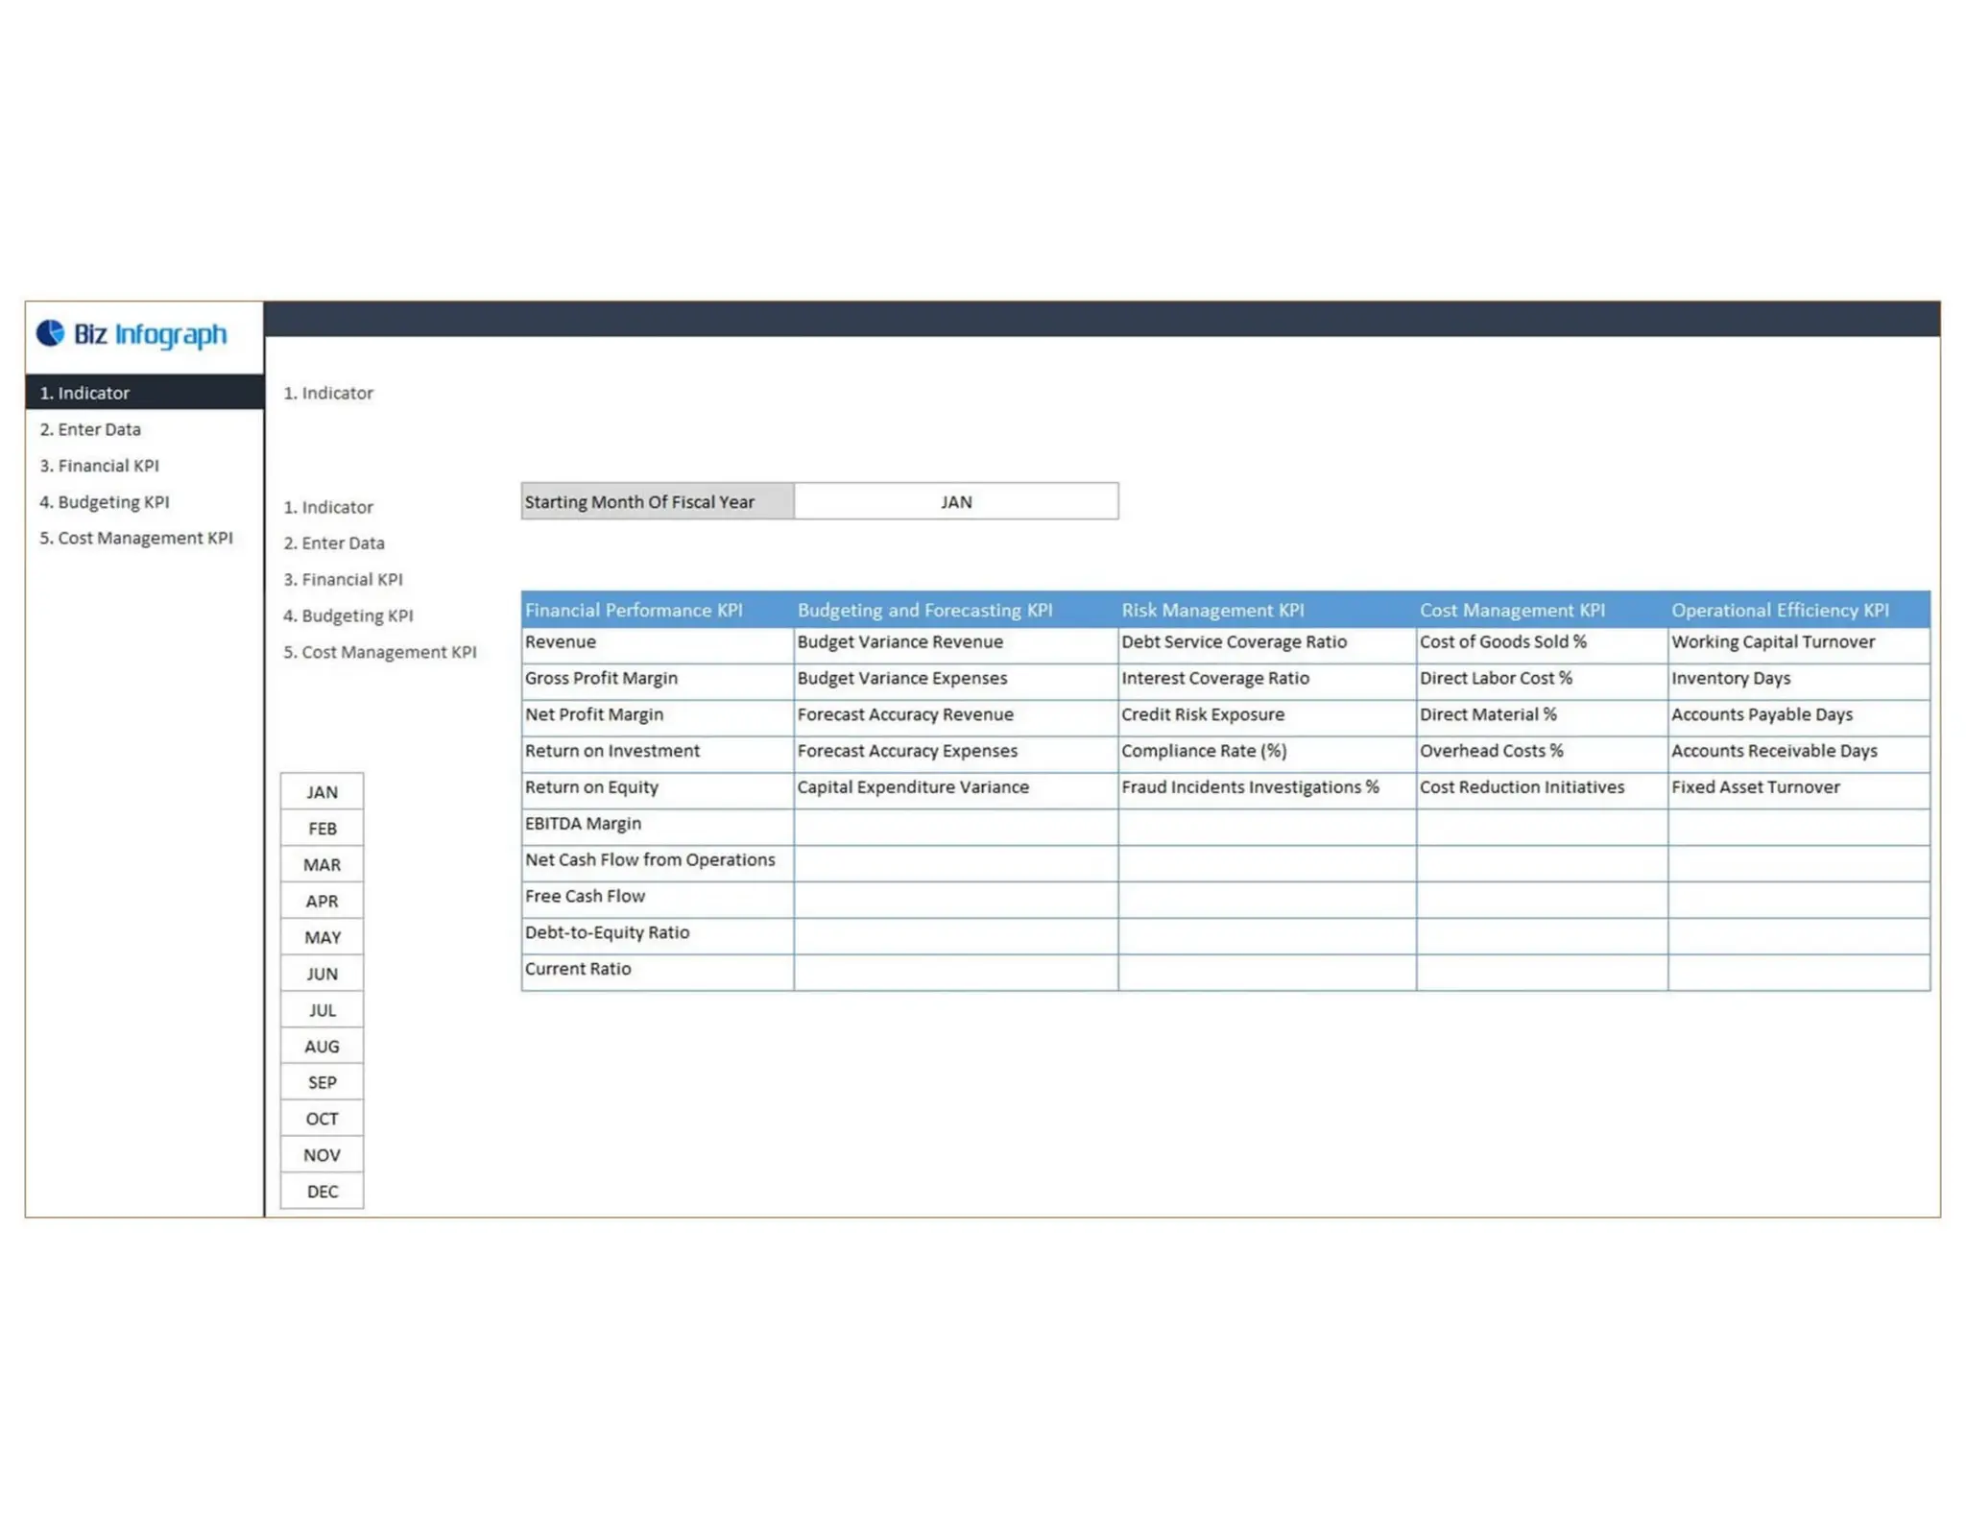
Task: Go to '3. Financial KPI' in sidebar
Action: click(144, 466)
